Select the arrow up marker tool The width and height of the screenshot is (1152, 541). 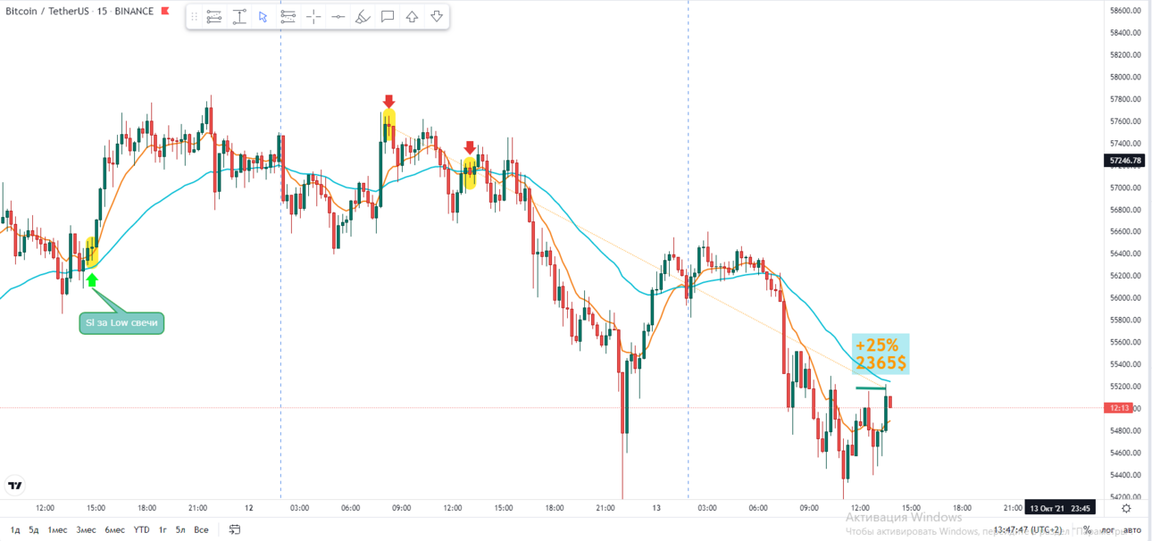click(x=412, y=17)
